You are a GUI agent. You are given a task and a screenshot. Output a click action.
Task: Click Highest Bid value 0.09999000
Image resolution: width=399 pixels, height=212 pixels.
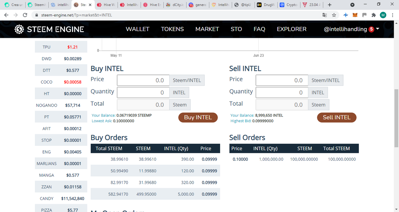pos(263,121)
